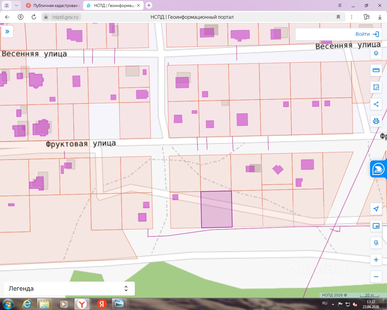This screenshot has height=310, width=387.
Task: Toggle the overview mini-map button
Action: 376,226
